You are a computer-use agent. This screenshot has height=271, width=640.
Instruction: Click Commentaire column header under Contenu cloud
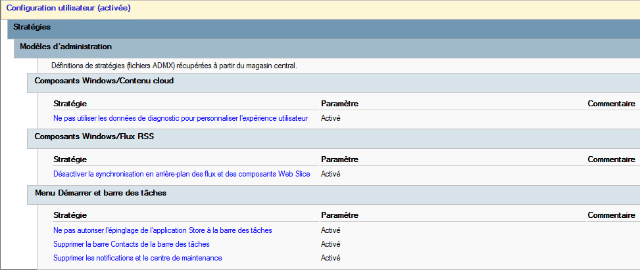(x=610, y=104)
